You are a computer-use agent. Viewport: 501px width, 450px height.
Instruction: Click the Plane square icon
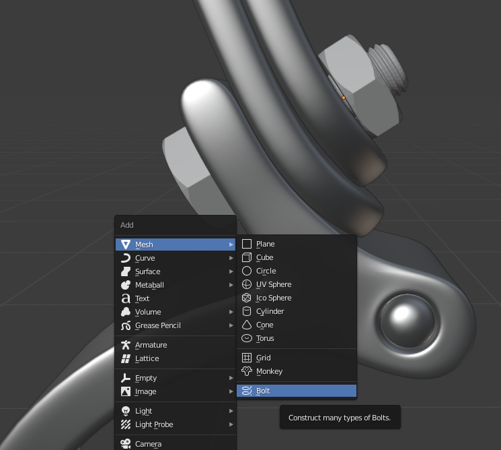247,244
